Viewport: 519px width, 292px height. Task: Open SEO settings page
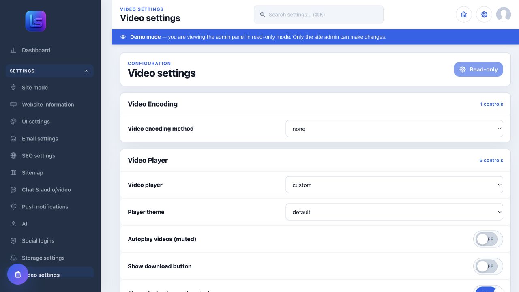point(49,156)
